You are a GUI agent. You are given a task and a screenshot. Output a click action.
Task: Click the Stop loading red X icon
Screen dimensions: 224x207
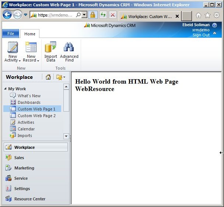click(113, 15)
